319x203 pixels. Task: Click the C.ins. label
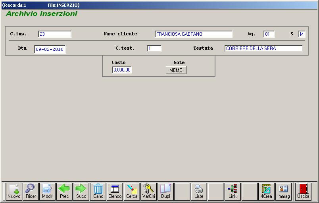click(x=18, y=34)
